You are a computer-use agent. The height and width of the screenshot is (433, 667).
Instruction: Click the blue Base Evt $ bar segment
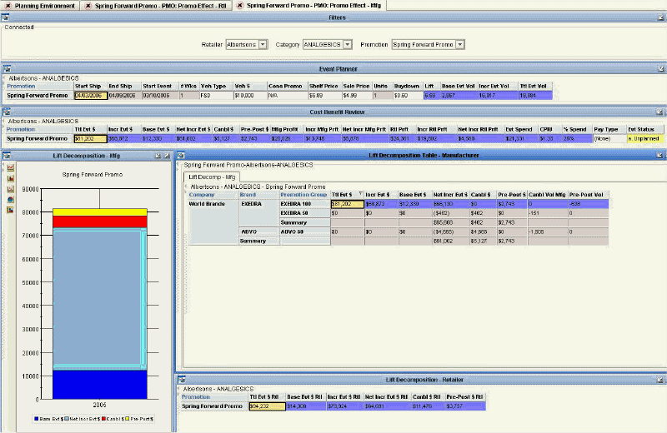[x=100, y=384]
